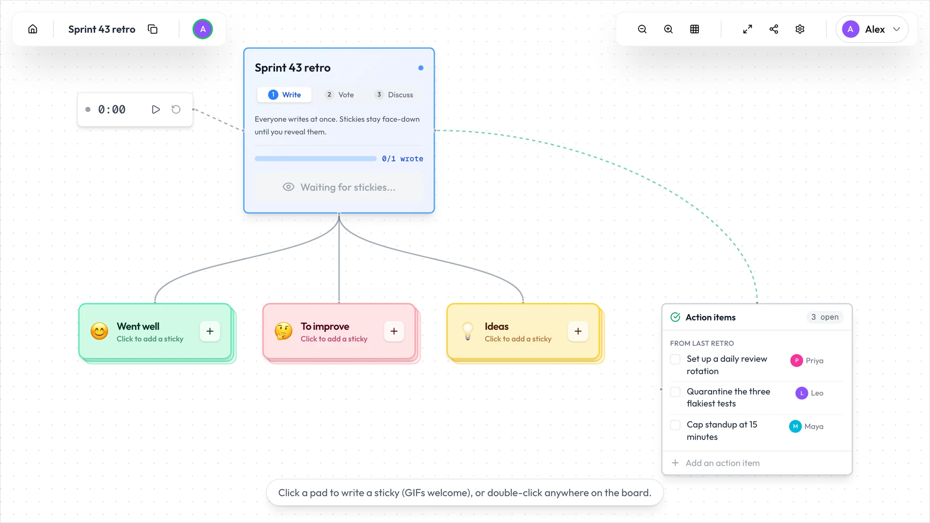Click Leo assignee avatar
The image size is (930, 523).
coord(802,393)
